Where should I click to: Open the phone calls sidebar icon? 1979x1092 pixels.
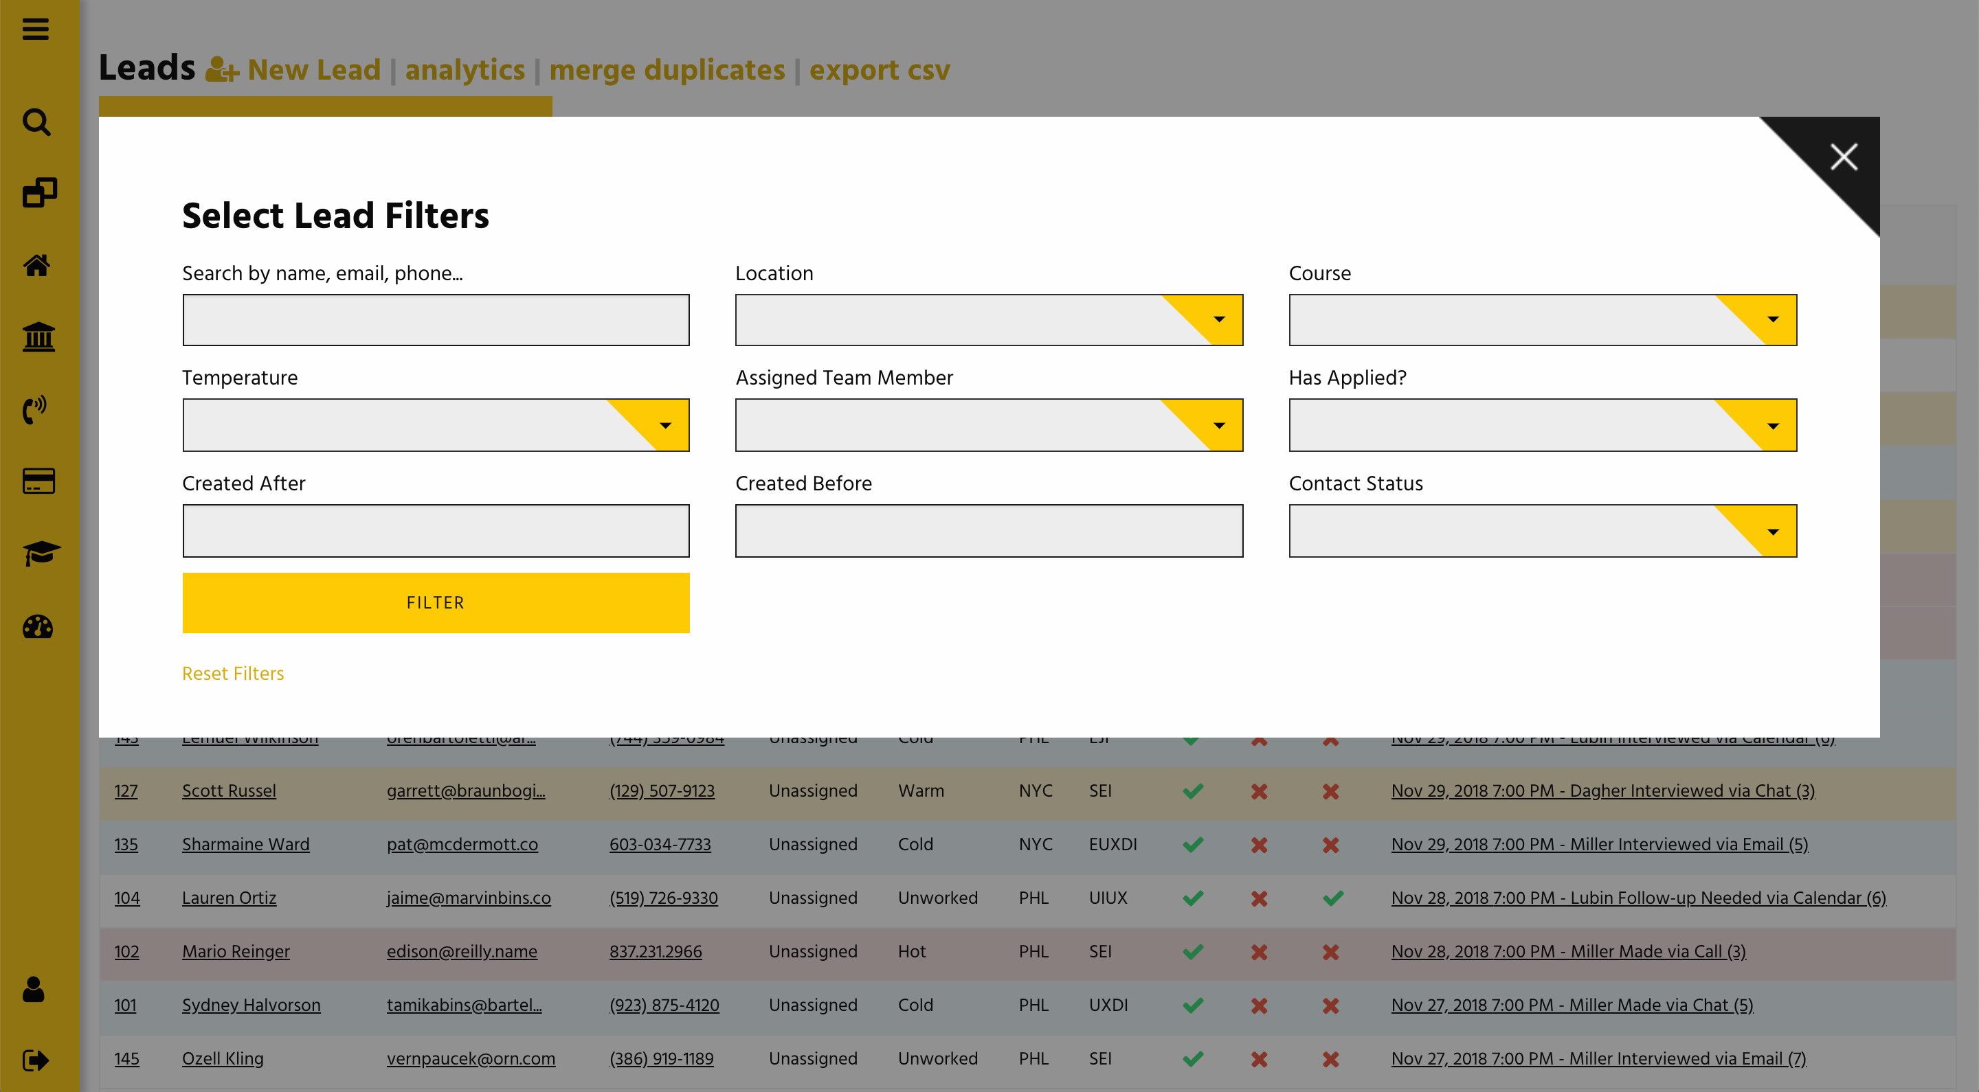(x=36, y=409)
